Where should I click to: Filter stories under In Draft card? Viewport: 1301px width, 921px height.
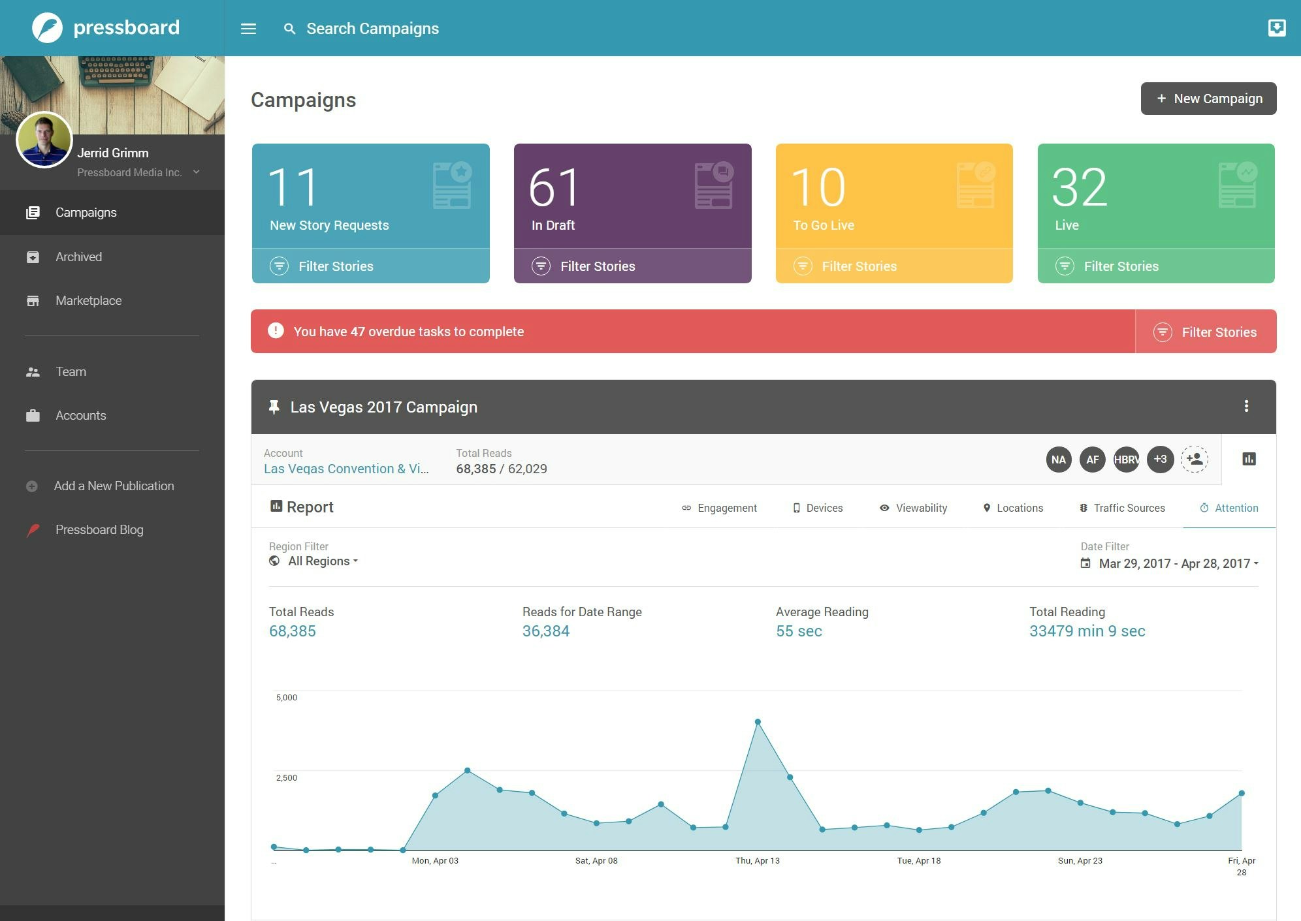pyautogui.click(x=597, y=266)
